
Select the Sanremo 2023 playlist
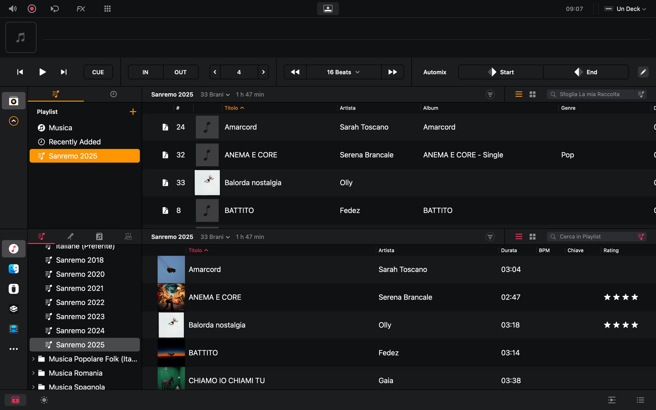pos(80,317)
